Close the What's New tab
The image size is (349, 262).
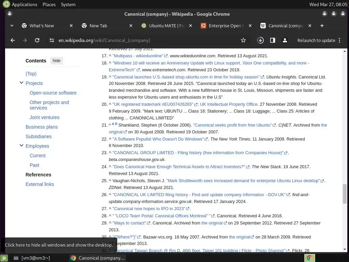pos(71,26)
